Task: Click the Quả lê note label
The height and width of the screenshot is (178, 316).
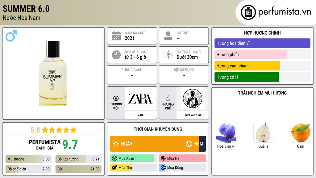Action: click(x=263, y=146)
